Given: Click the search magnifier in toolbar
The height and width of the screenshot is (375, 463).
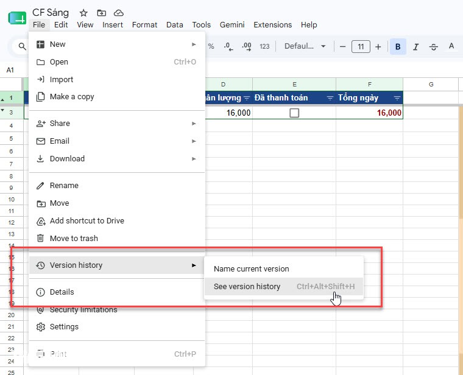Looking at the screenshot, I should coord(22,46).
